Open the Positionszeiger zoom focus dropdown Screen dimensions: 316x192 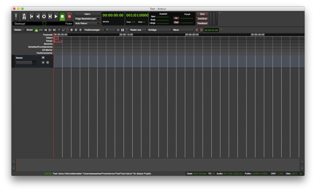(x=94, y=30)
